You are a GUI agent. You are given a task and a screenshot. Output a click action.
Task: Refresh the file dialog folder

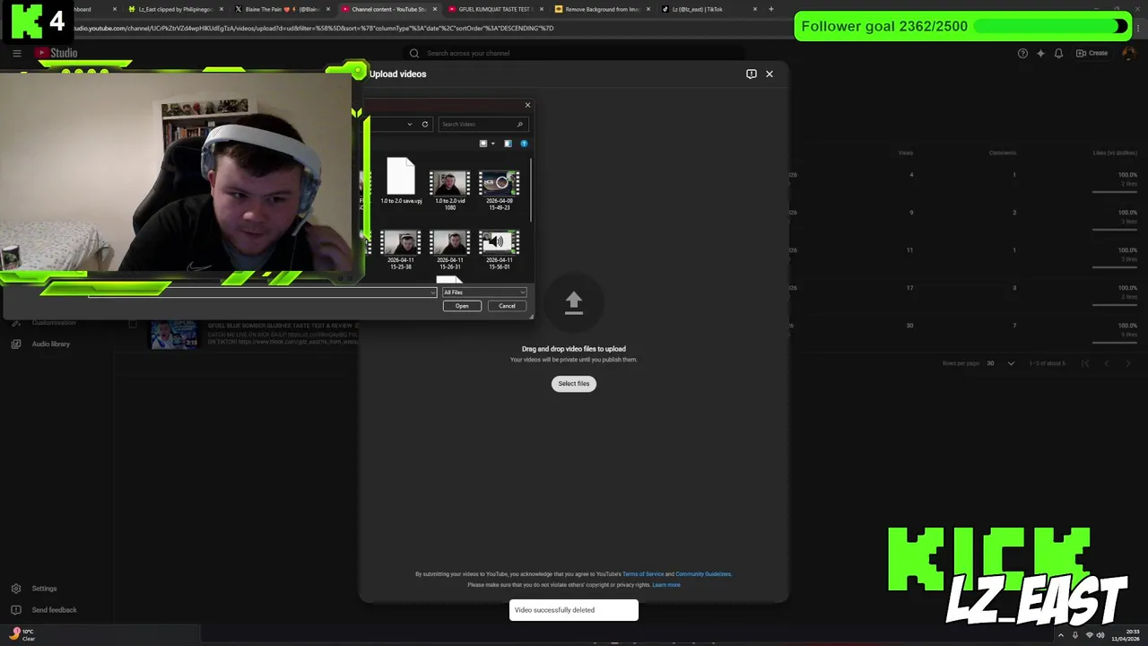pyautogui.click(x=425, y=125)
